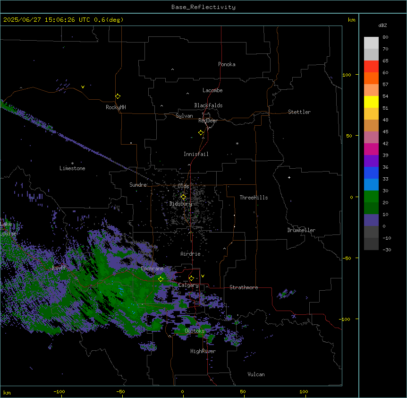Click the 100 tick on the vertical axis

point(347,75)
